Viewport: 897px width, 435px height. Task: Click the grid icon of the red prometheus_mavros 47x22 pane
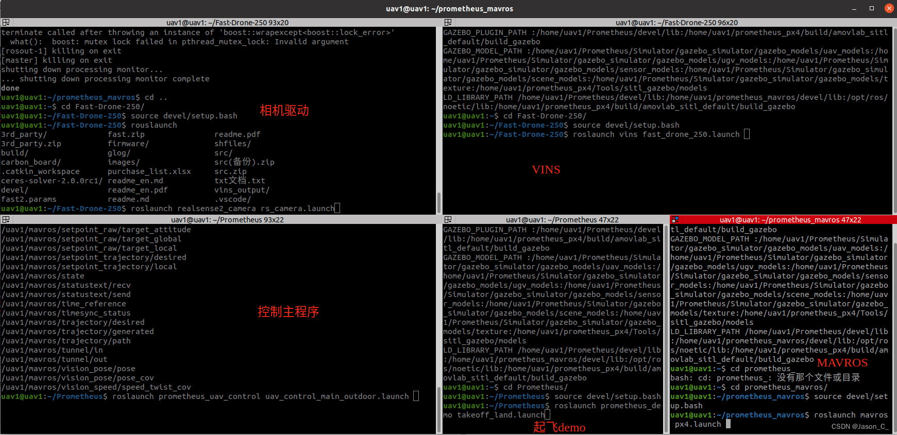(x=675, y=220)
